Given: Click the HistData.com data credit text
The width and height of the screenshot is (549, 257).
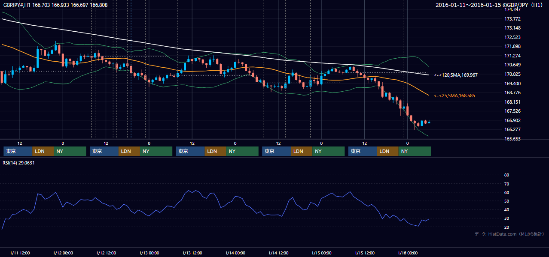Looking at the screenshot, I should pyautogui.click(x=509, y=234).
